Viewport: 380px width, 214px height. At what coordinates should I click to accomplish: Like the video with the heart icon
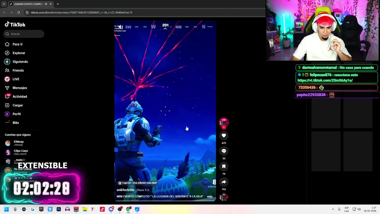[224, 136]
